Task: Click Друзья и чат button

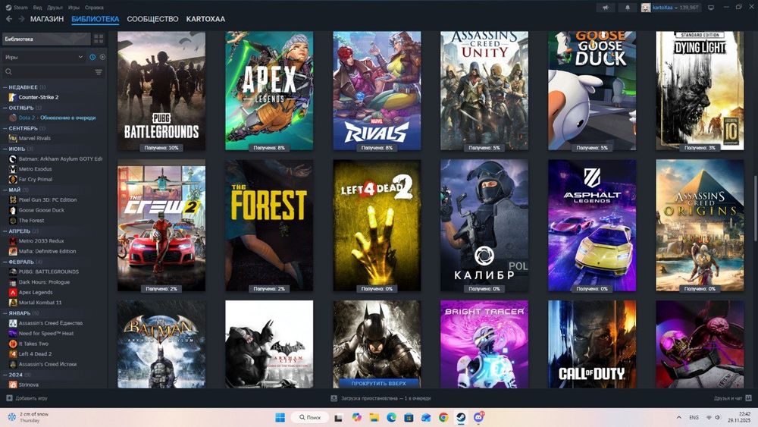Action: pos(732,398)
